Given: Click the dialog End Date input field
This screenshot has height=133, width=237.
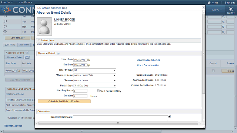Looking at the screenshot, I should (80, 65).
